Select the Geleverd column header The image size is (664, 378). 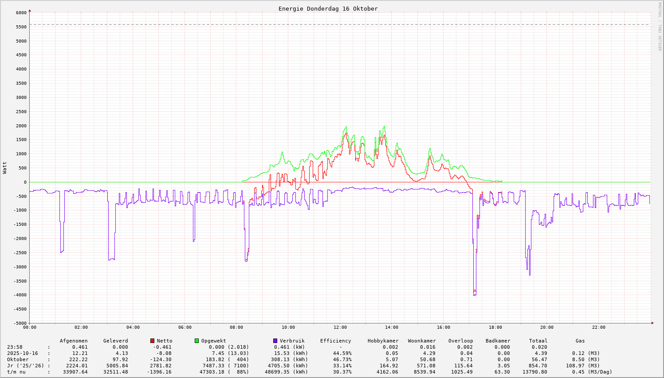coord(115,341)
